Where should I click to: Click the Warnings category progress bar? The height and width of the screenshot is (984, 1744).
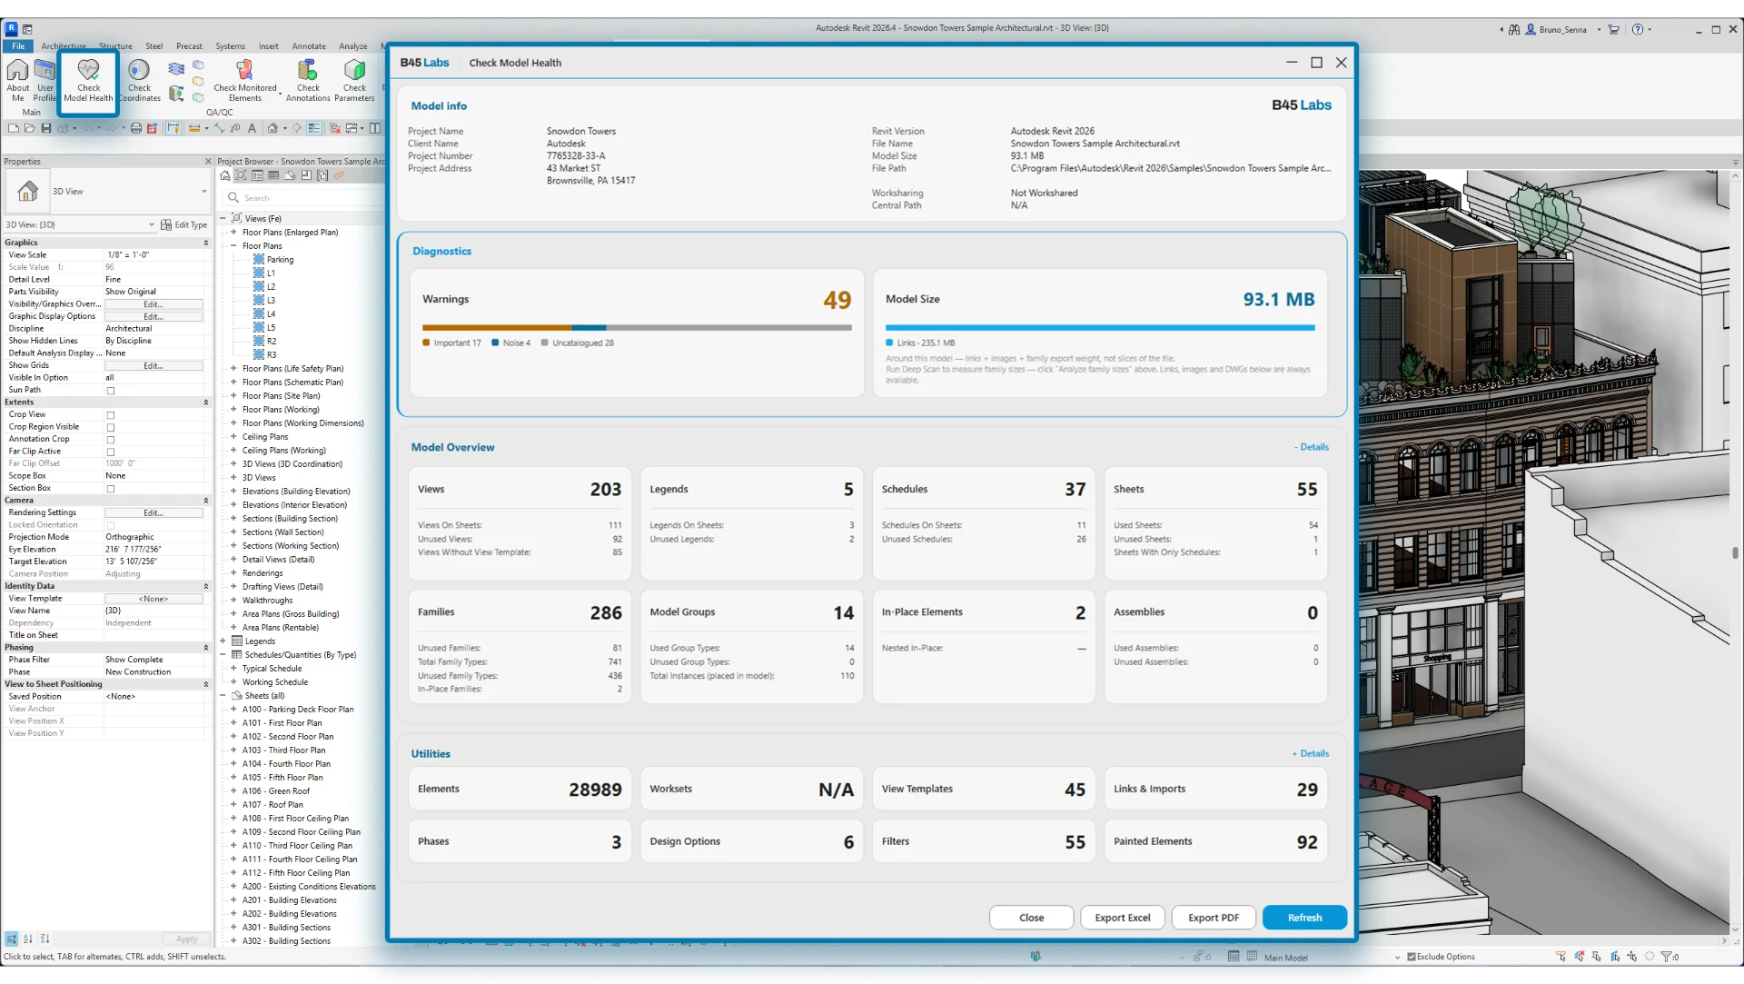coord(637,328)
